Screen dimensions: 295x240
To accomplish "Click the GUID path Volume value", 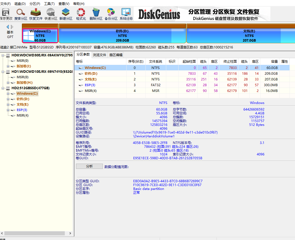I will click(175, 132).
